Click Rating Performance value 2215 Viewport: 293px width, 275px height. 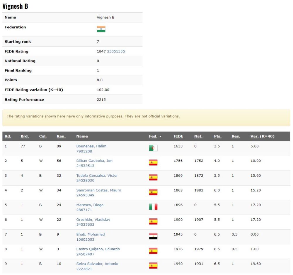(101, 100)
